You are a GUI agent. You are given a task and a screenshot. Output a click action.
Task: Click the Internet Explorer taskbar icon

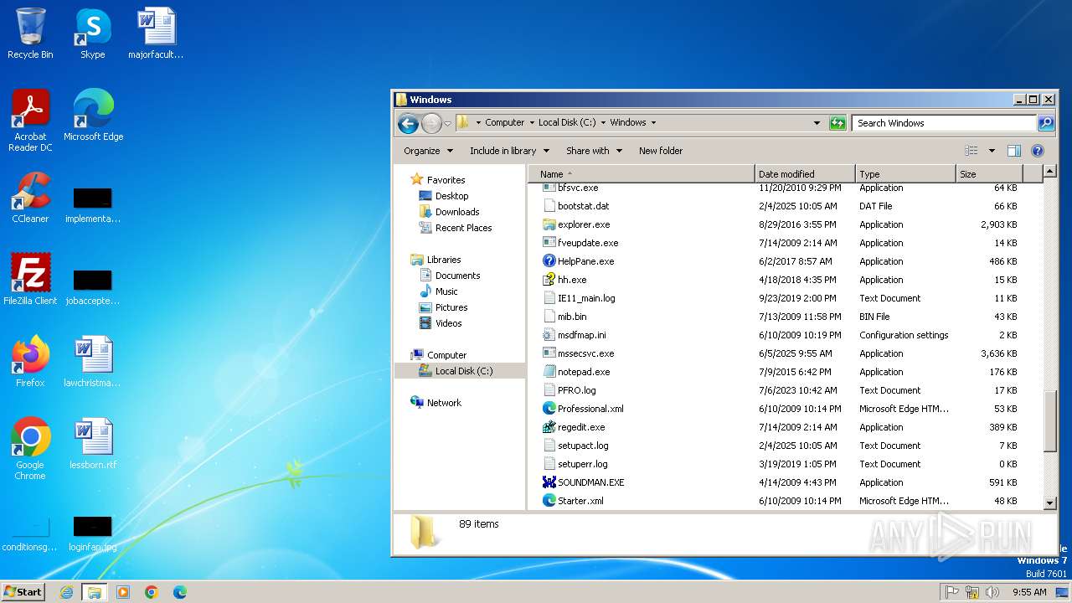66,592
